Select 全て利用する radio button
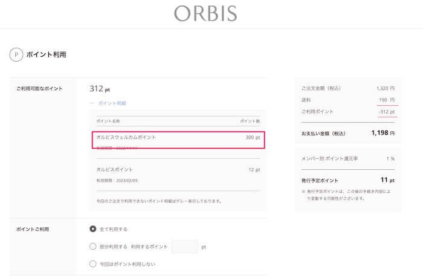 pyautogui.click(x=93, y=229)
